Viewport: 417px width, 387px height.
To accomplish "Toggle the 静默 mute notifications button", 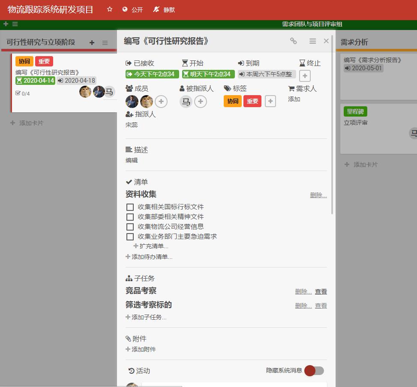I will (164, 10).
